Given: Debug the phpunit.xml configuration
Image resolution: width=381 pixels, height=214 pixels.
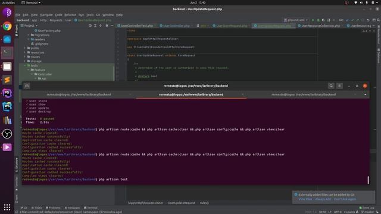Looking at the screenshot, I should point(318,20).
